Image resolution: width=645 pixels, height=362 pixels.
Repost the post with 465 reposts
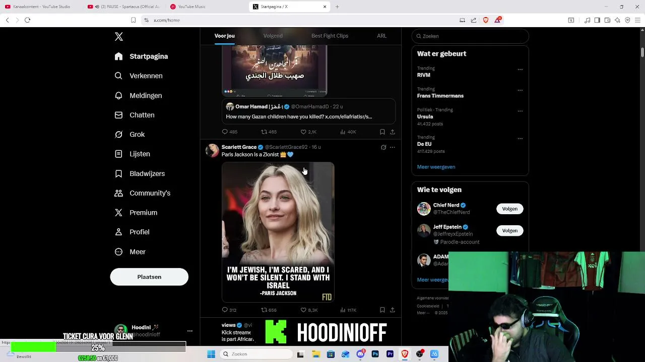pos(269,132)
